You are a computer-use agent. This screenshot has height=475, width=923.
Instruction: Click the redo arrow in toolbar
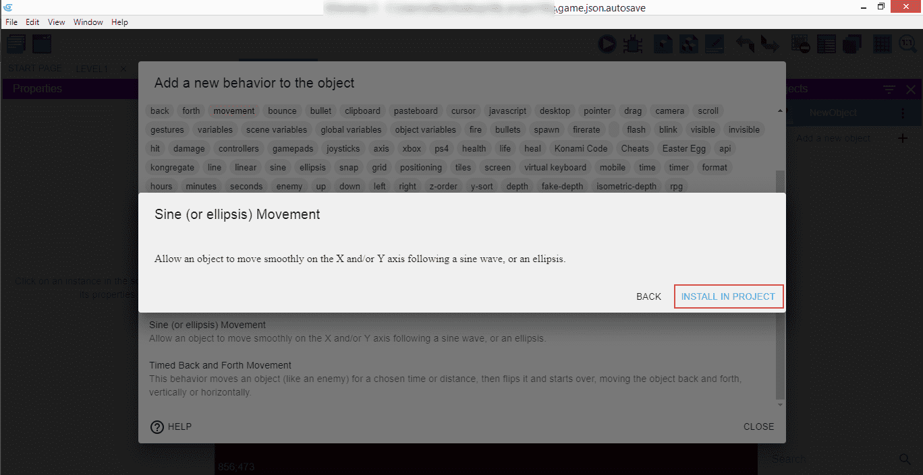click(769, 44)
